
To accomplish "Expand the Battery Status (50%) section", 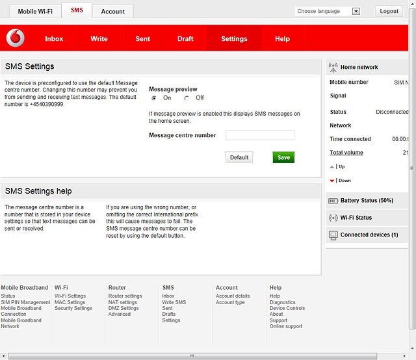I will pyautogui.click(x=367, y=201).
